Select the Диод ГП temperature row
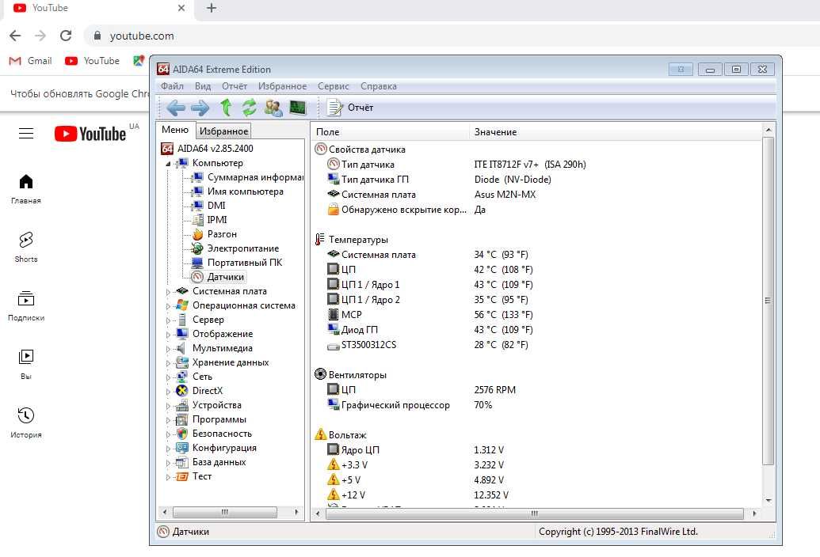Screen dimensions: 820x557 pos(536,330)
